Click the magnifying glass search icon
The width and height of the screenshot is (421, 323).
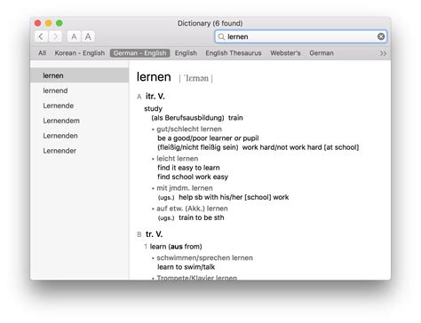coord(221,36)
